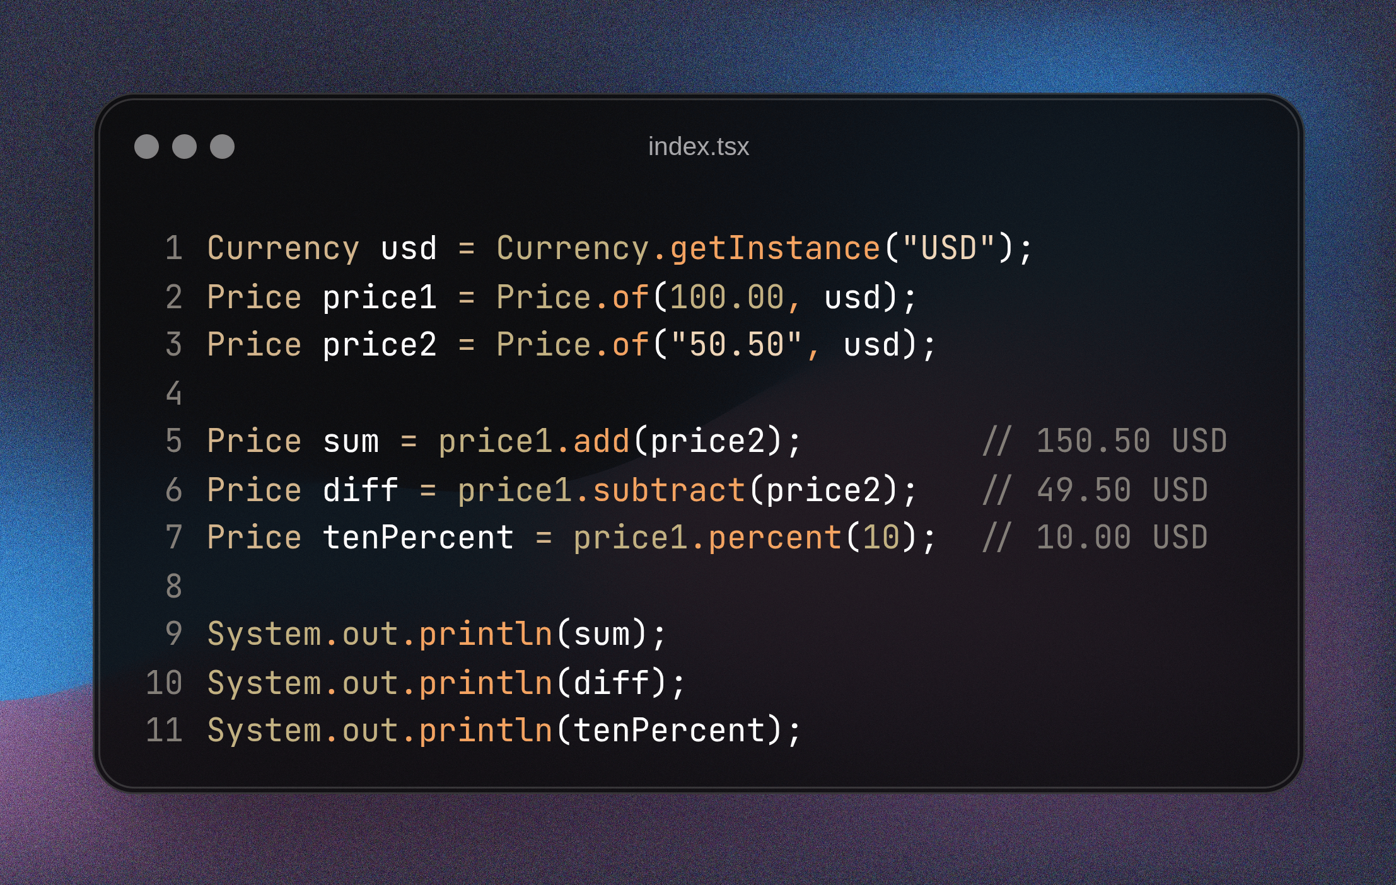Click line number 1 in the gutter
Screen dimensions: 1396x885
[x=174, y=248]
